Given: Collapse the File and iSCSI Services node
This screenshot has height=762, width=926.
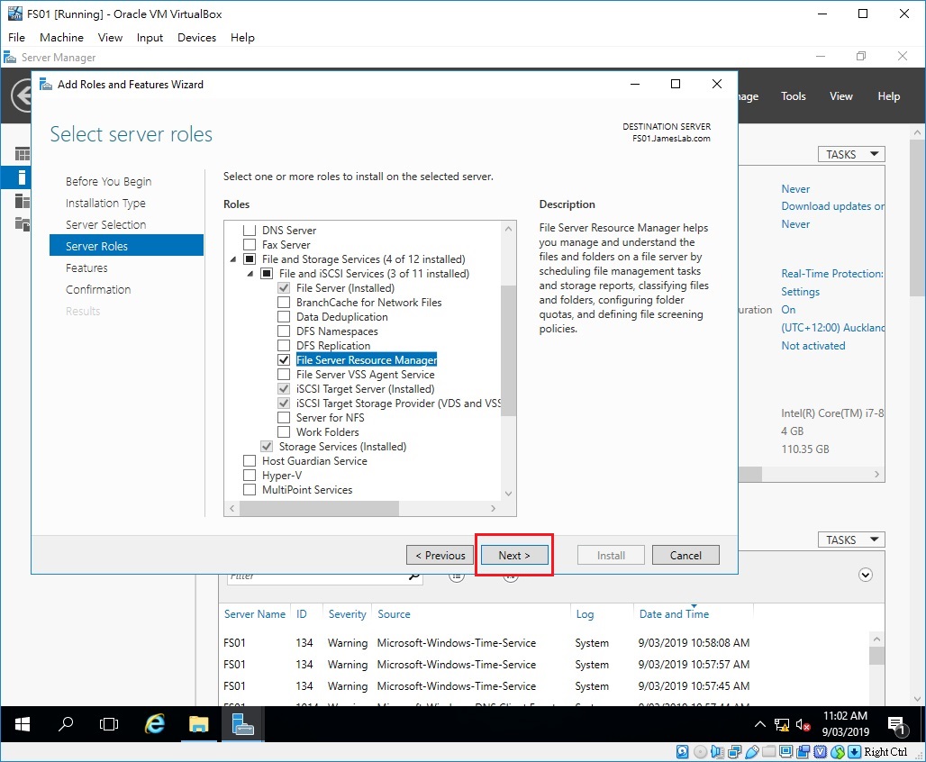Looking at the screenshot, I should [250, 274].
